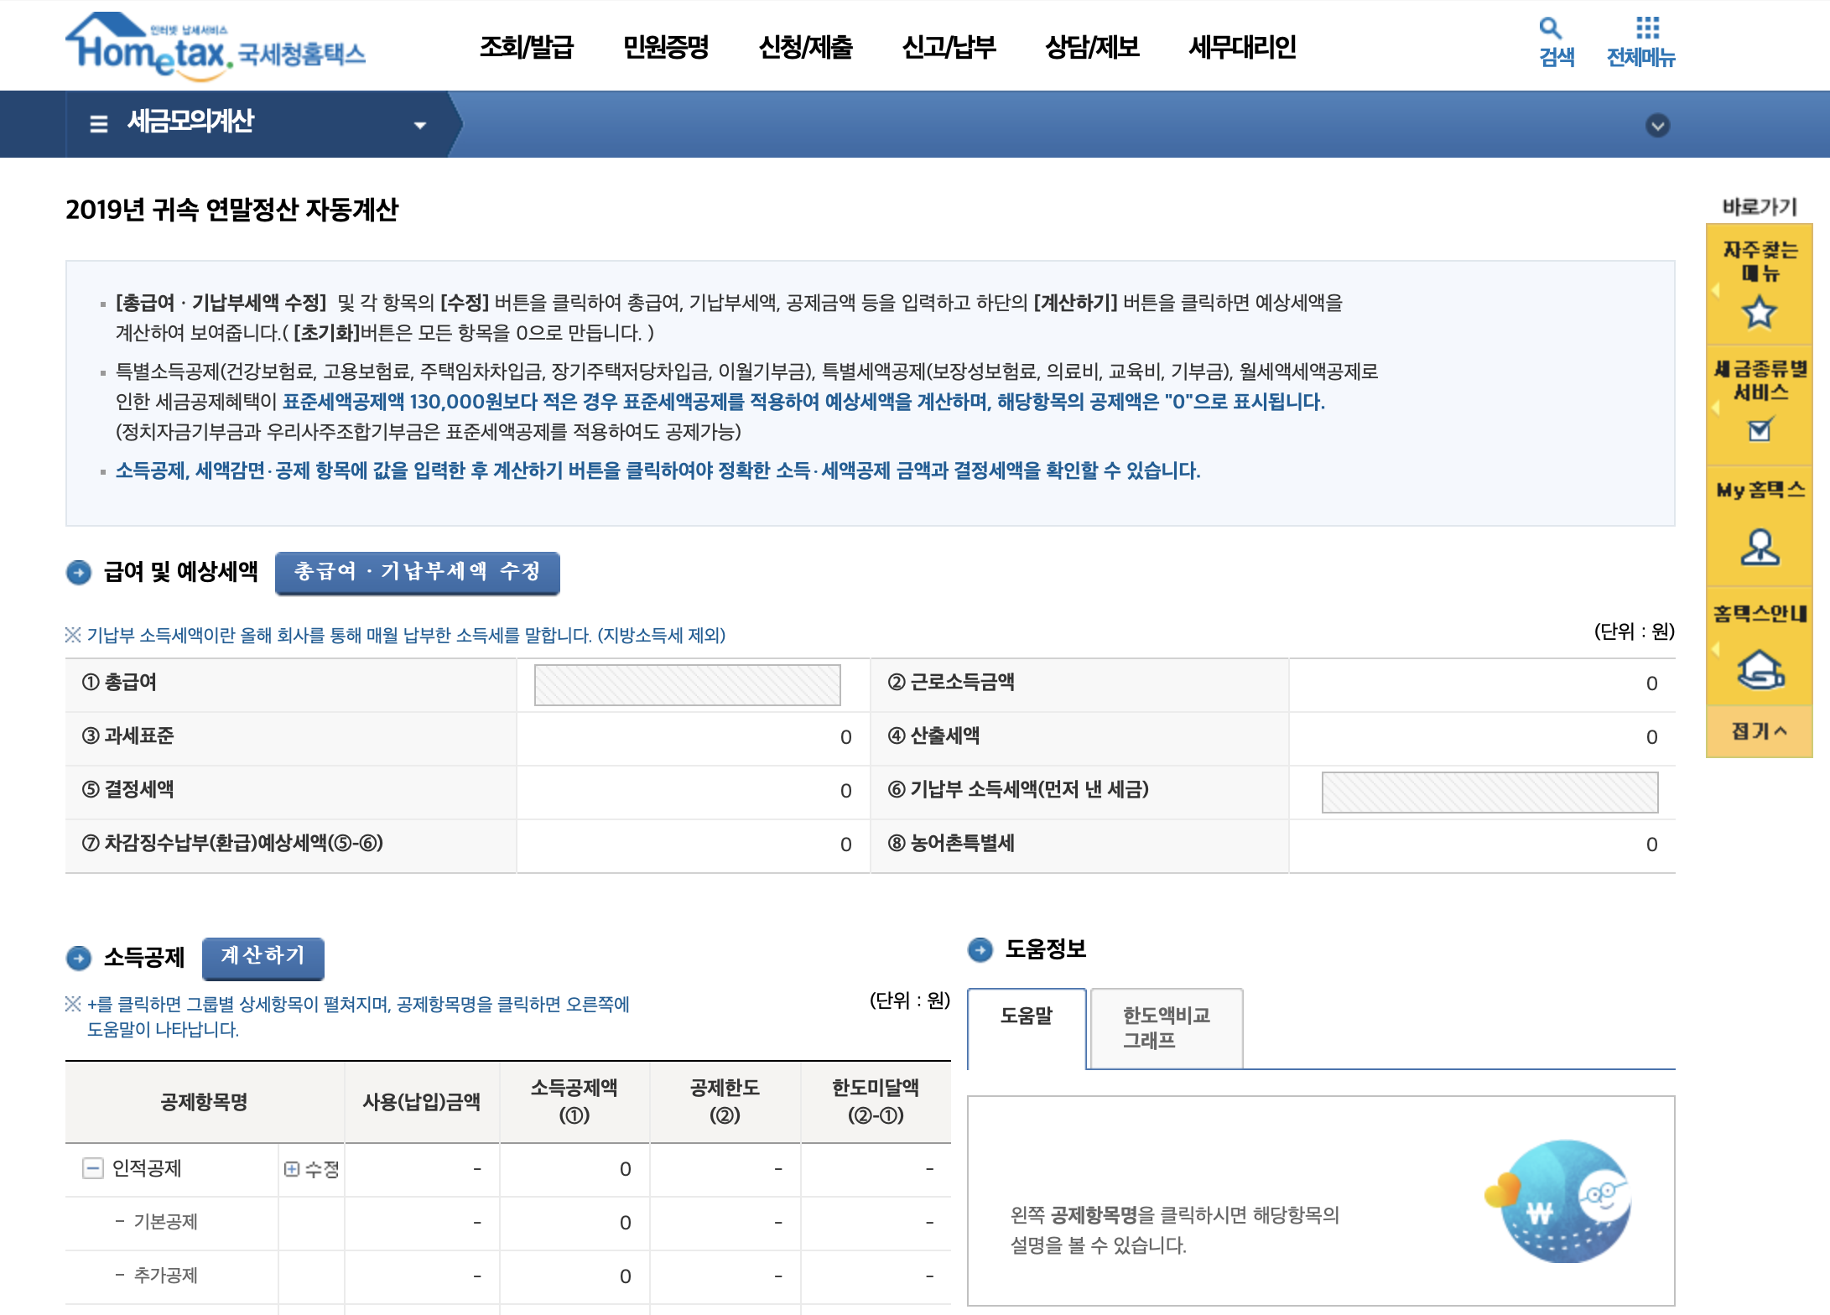Click the Hometax logo icon
Viewport: 1830px width, 1315px height.
point(148,46)
